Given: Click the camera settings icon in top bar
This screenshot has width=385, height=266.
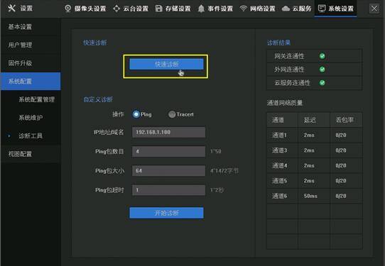Looking at the screenshot, I should tap(68, 9).
